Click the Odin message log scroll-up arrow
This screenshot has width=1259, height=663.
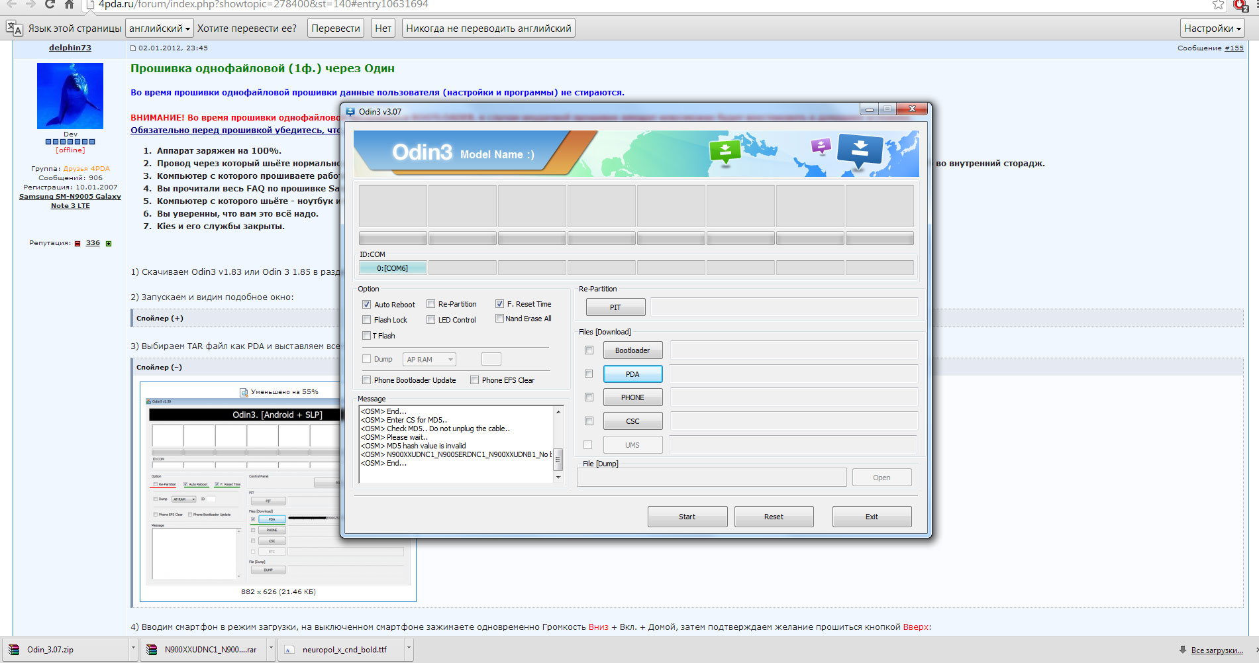tap(558, 412)
